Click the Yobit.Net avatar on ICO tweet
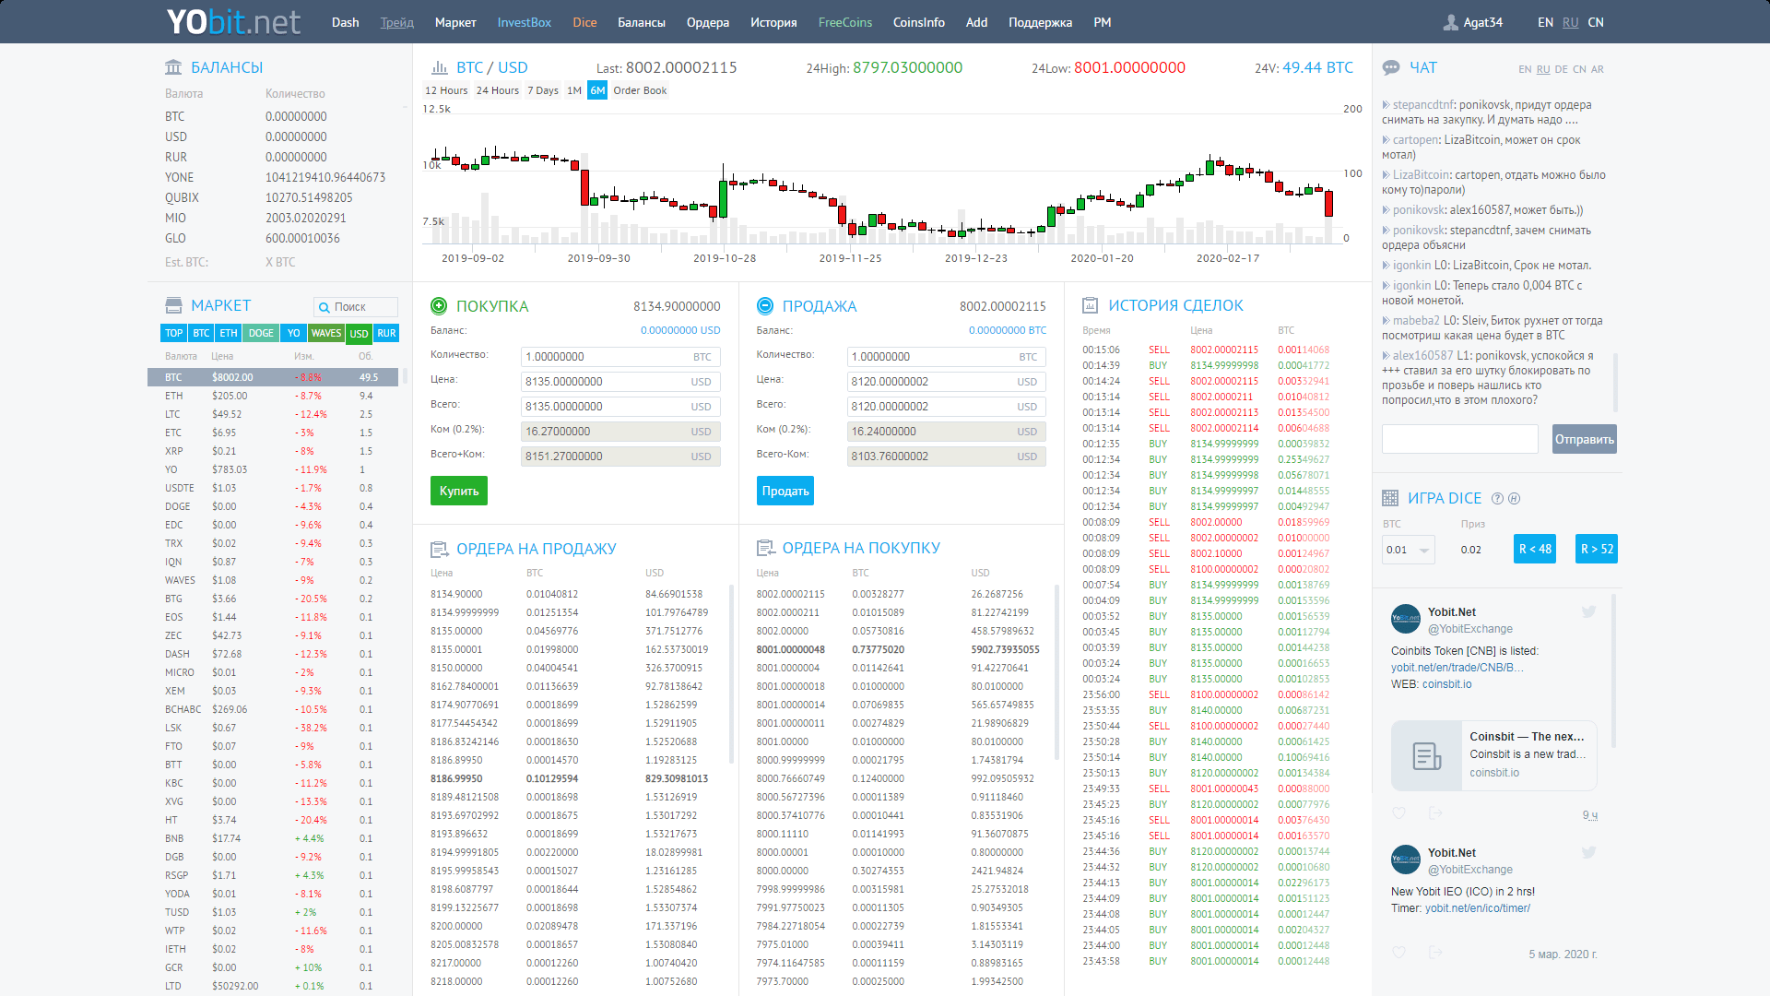The height and width of the screenshot is (996, 1770). point(1406,860)
